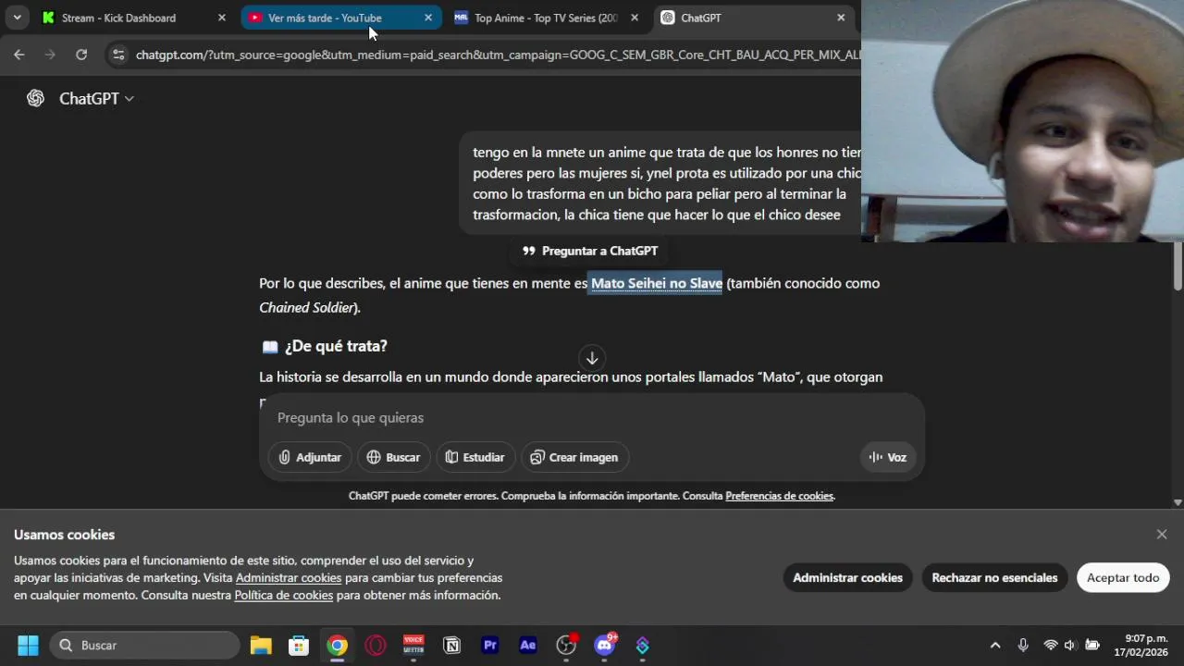Focus the chatgpt.com address bar URL
The width and height of the screenshot is (1184, 666).
click(x=498, y=55)
